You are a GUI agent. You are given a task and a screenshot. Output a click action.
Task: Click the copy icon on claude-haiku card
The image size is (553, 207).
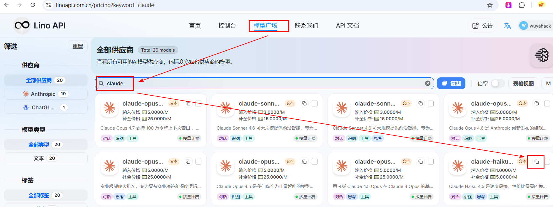537,162
